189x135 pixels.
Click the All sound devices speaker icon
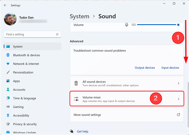point(76,83)
